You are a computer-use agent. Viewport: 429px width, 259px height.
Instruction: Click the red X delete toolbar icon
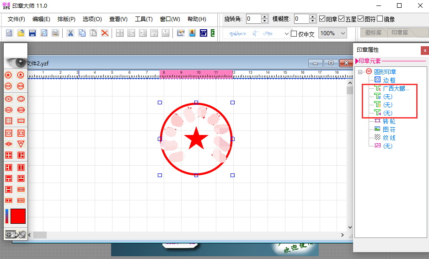click(x=105, y=33)
